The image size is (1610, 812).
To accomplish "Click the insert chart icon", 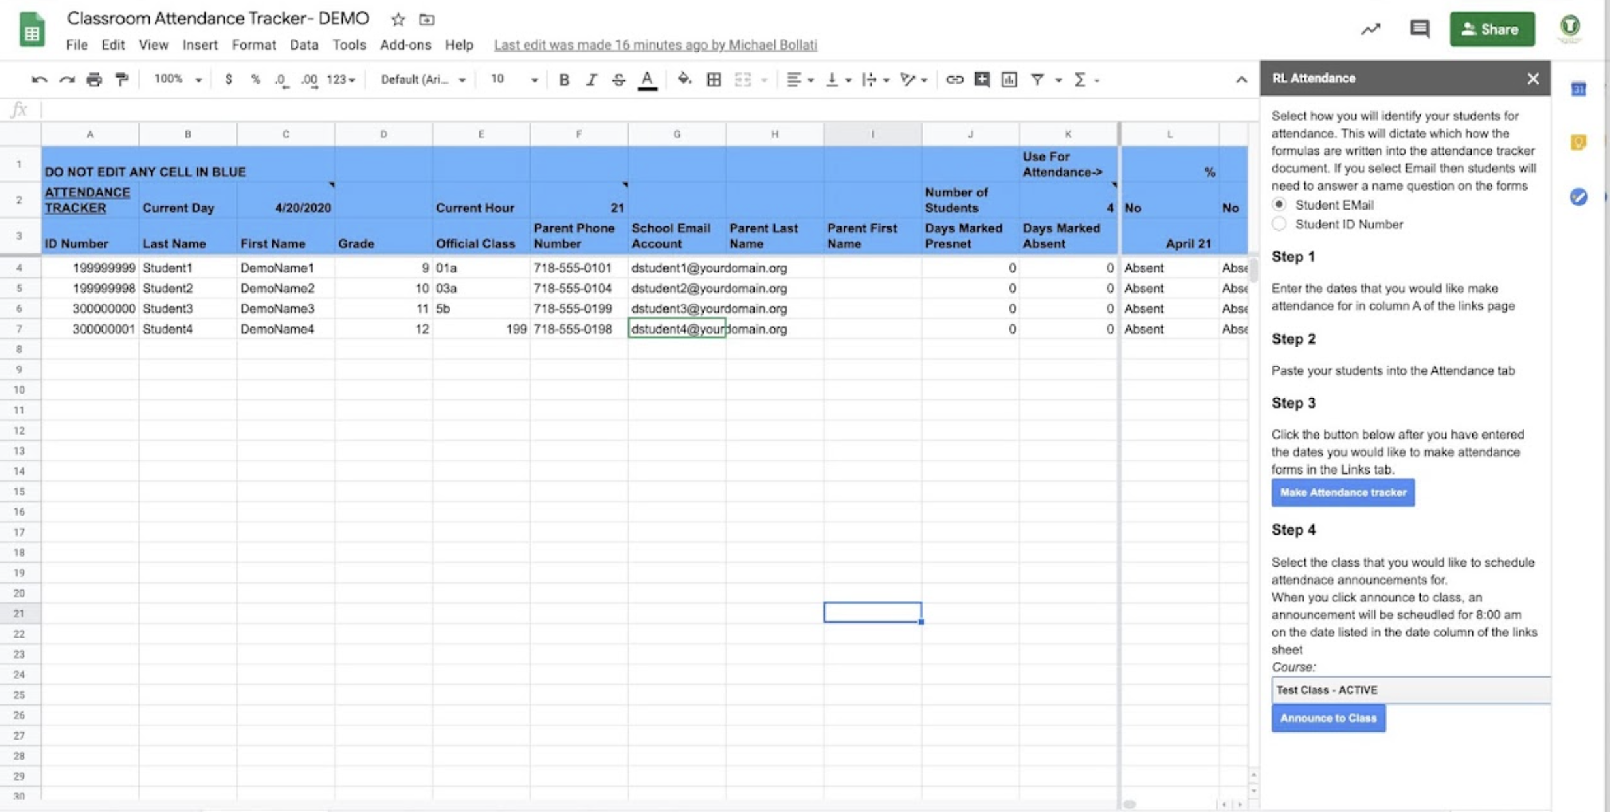I will [1009, 80].
